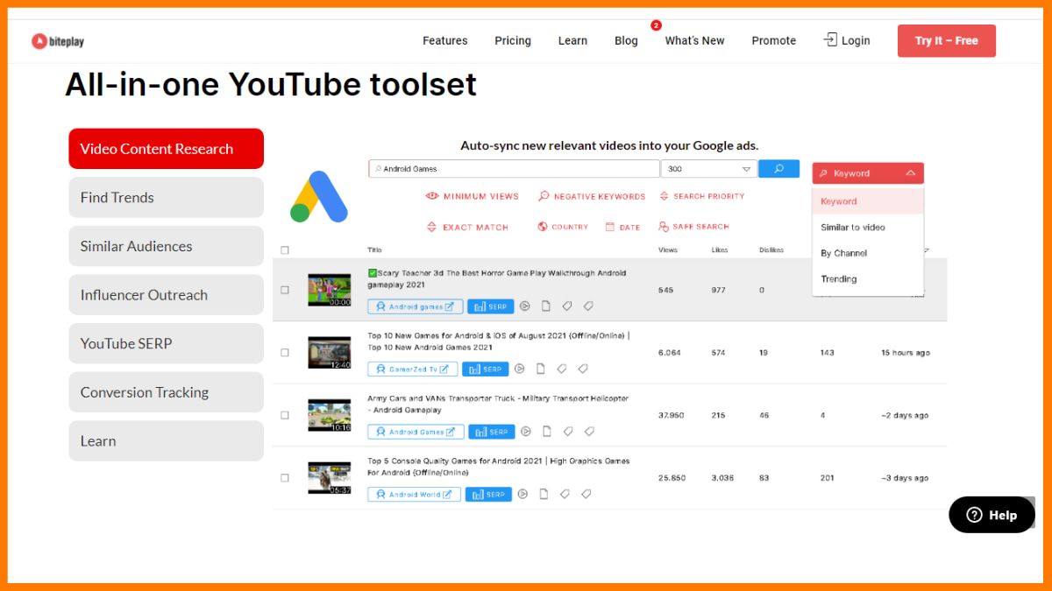
Task: Toggle the Exact Match filter
Action: (x=467, y=228)
